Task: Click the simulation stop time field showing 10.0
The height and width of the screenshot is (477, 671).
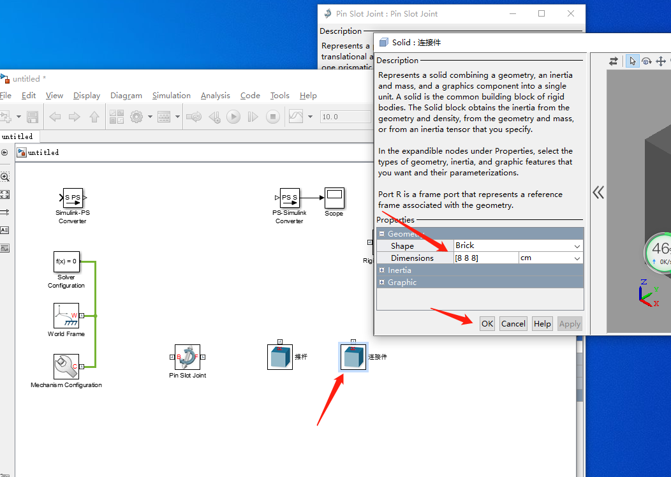Action: tap(345, 116)
